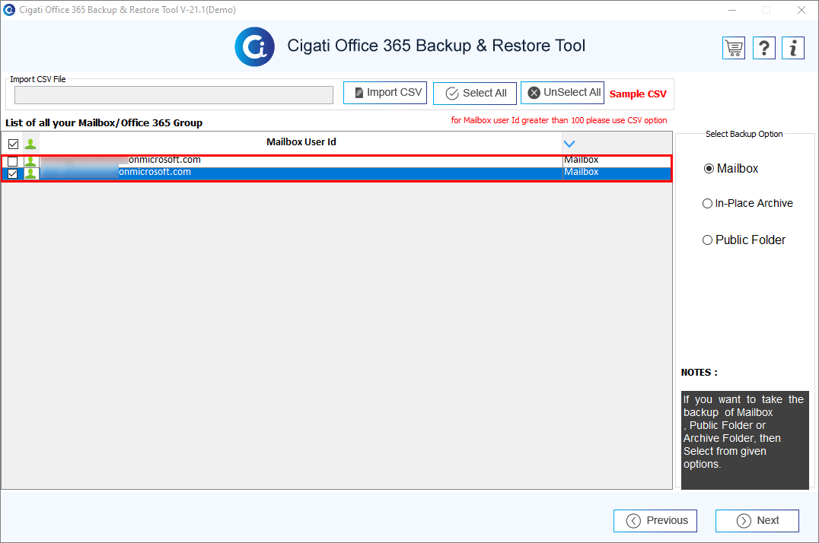Click the Mailbox User Id column header
Viewport: 819px width, 543px height.
(301, 142)
